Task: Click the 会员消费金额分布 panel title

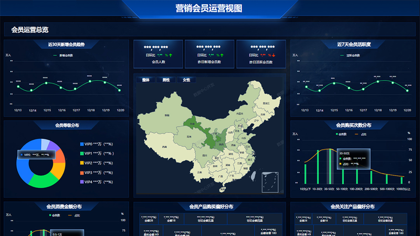Action: click(64, 207)
